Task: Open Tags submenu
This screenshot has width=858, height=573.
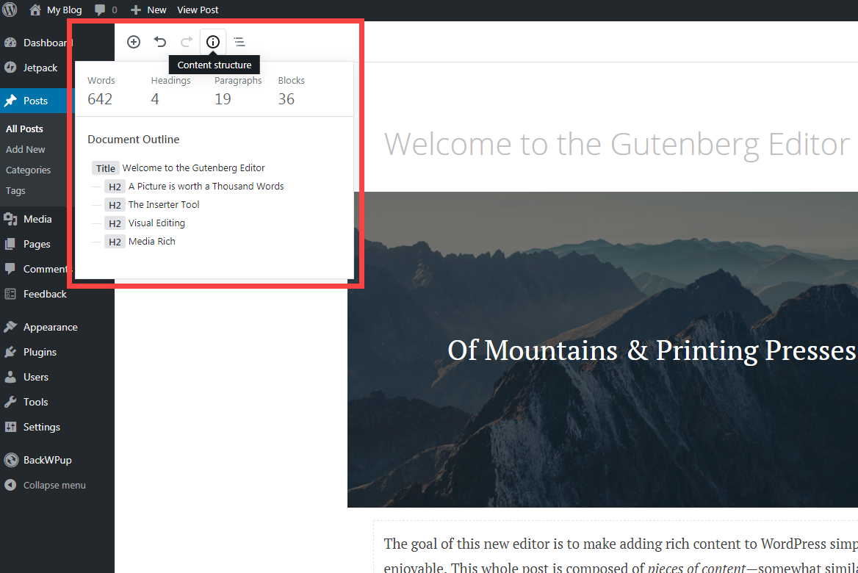Action: (x=15, y=190)
